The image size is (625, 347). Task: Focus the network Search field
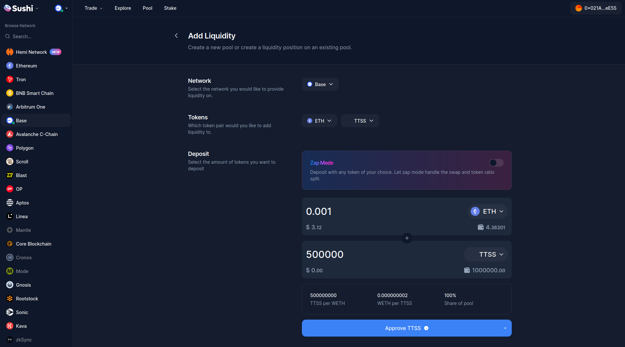36,37
